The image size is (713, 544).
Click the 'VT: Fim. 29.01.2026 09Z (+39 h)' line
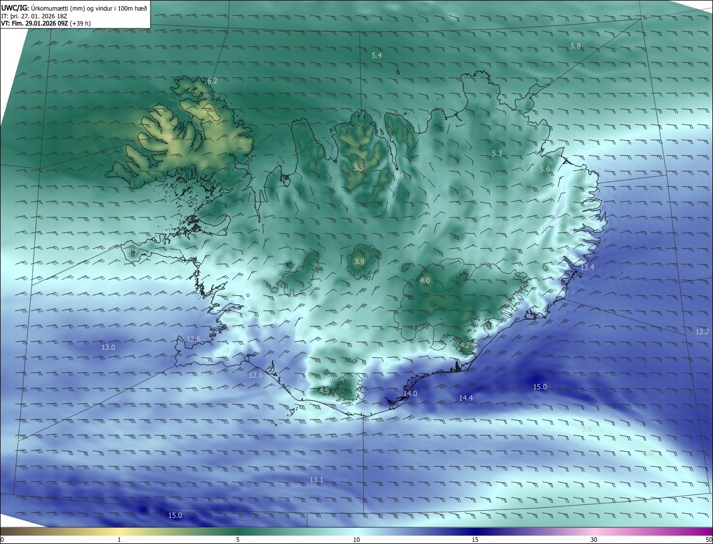[46, 23]
